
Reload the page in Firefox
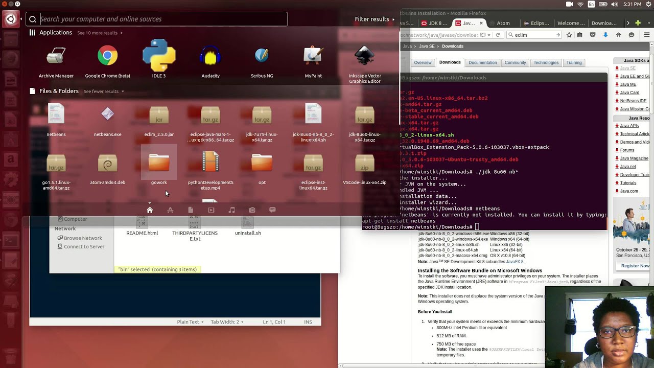497,35
